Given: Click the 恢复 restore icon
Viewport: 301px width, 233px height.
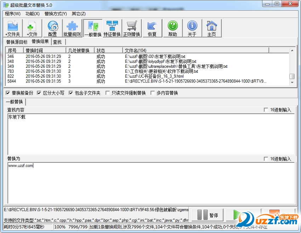Looking at the screenshot, I should point(152,28).
